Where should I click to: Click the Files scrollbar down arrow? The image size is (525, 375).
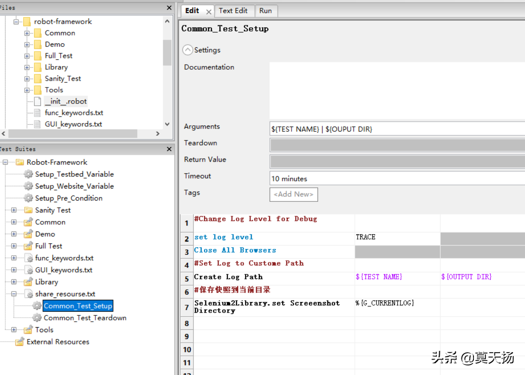167,124
